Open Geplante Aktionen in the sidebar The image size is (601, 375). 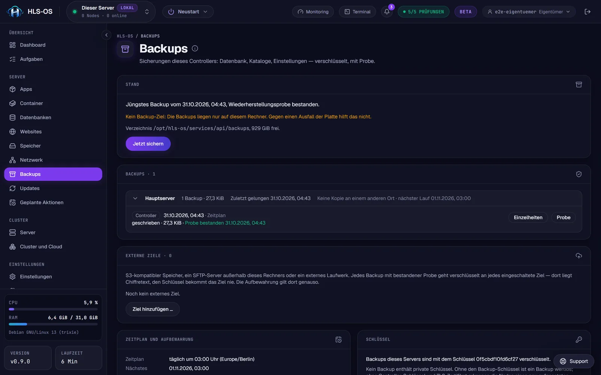tap(53, 202)
